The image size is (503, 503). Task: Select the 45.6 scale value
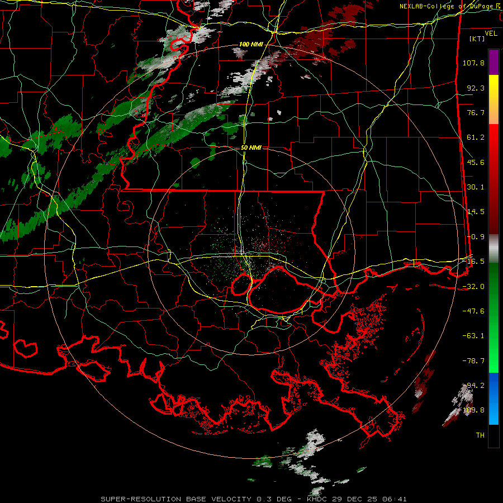[476, 162]
